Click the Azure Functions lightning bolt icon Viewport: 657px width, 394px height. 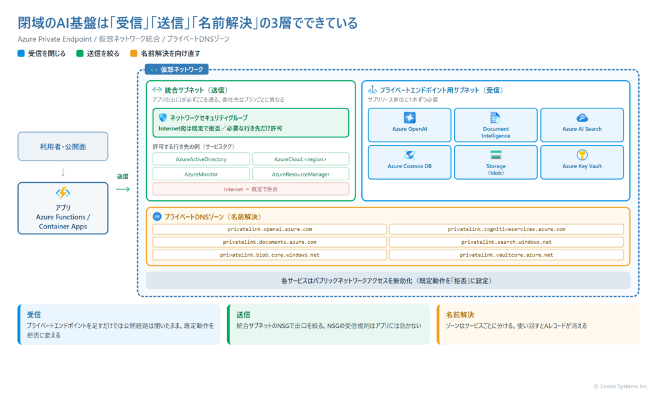(x=63, y=193)
